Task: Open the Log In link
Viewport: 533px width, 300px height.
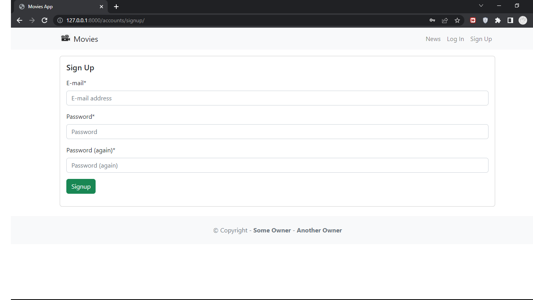Action: pyautogui.click(x=455, y=39)
